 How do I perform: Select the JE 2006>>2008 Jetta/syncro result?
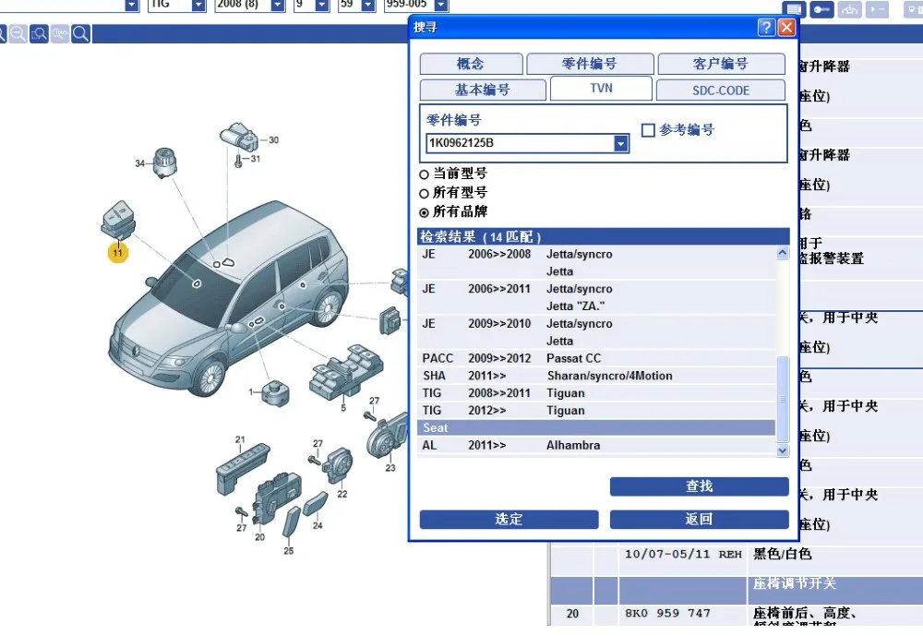pos(596,263)
